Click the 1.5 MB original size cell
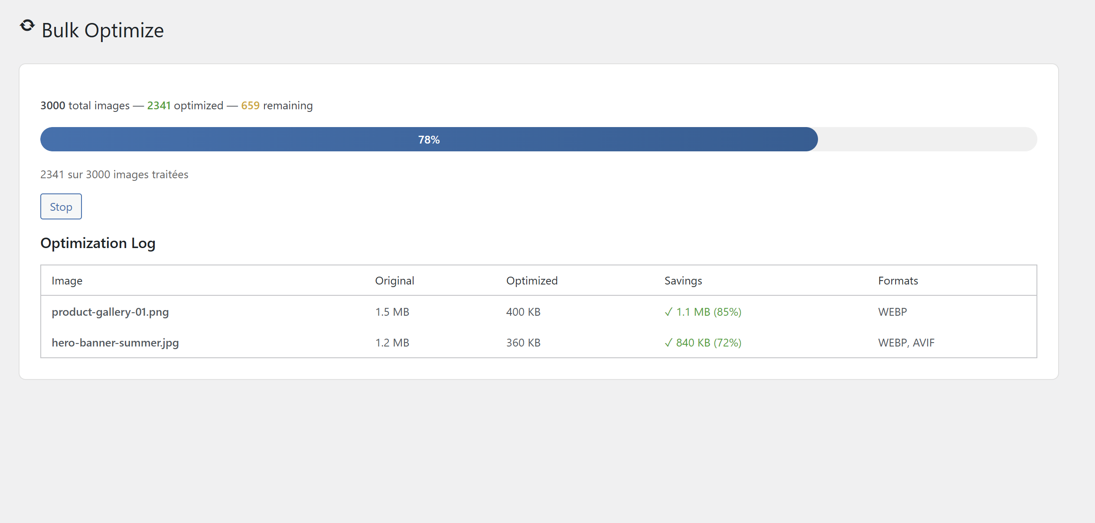Image resolution: width=1095 pixels, height=523 pixels. tap(392, 312)
